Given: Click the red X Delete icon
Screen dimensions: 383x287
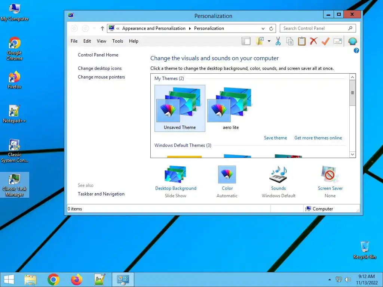Looking at the screenshot, I should pyautogui.click(x=314, y=41).
